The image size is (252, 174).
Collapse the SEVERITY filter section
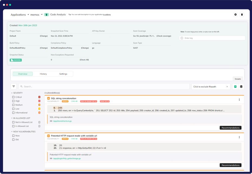12,93
